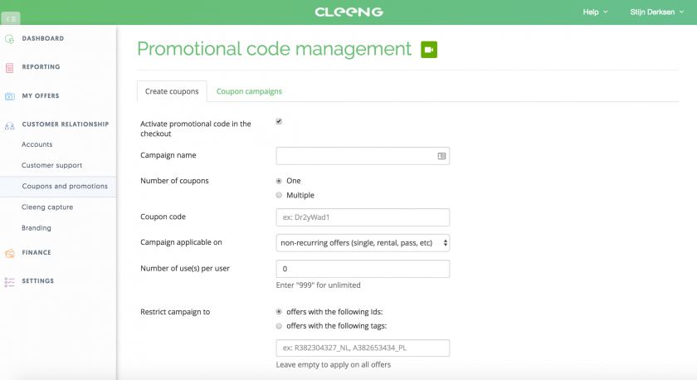Open the Stijn Derksen account menu
Viewport: 697px width, 380px height.
656,12
